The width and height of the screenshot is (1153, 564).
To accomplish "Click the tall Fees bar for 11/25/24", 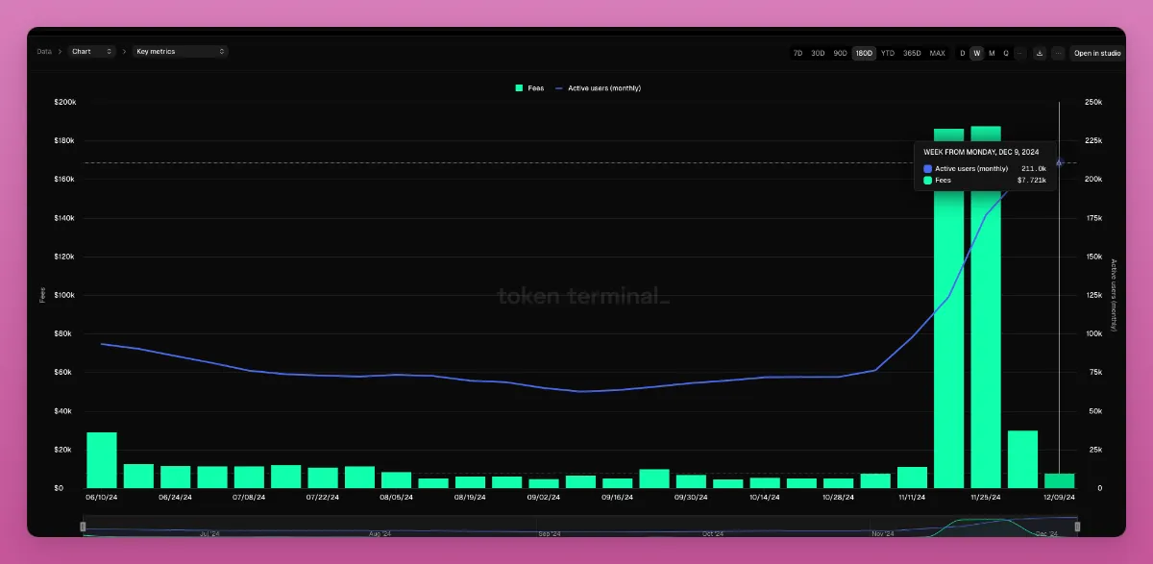I will click(x=985, y=307).
